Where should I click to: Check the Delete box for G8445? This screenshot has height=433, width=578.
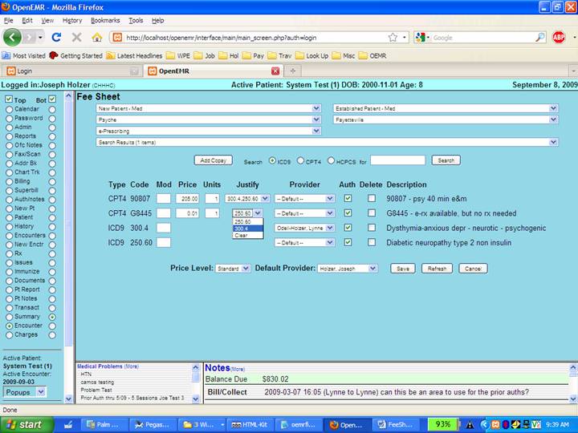tap(371, 213)
